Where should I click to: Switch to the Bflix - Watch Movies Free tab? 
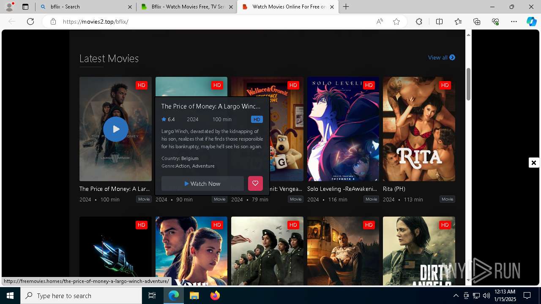[x=187, y=7]
